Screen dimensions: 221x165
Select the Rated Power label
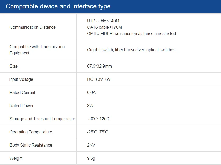(x=21, y=106)
